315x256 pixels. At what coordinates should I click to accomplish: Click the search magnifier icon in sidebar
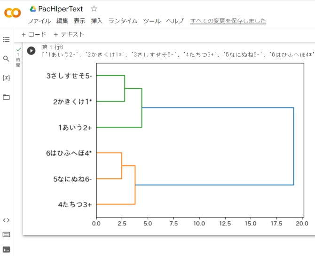pyautogui.click(x=6, y=59)
